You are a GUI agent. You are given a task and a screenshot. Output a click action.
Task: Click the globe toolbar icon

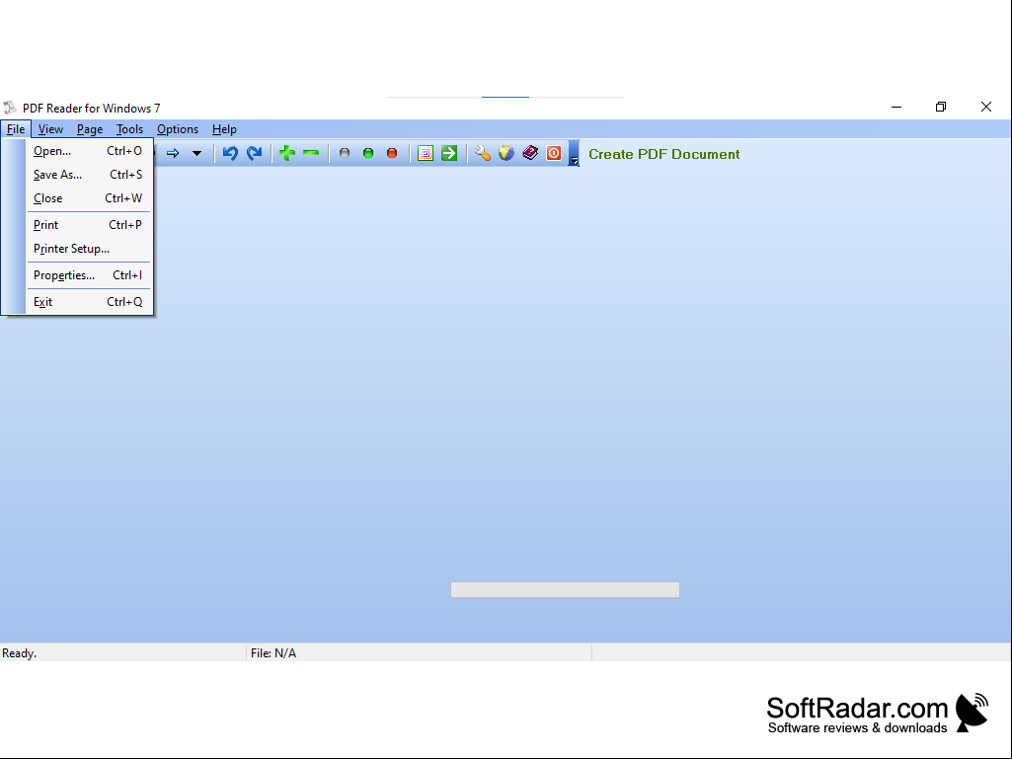[506, 153]
